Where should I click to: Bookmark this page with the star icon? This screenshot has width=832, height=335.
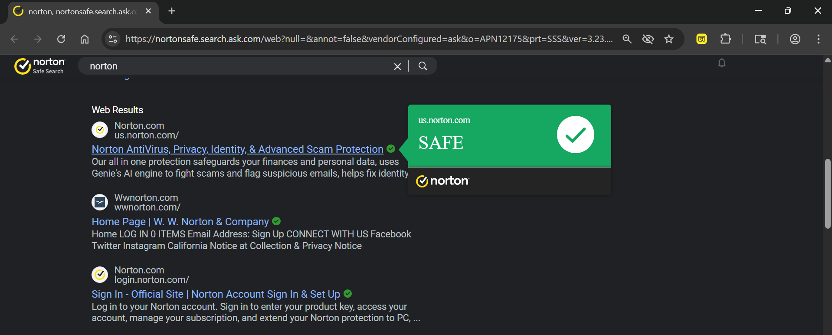tap(669, 39)
